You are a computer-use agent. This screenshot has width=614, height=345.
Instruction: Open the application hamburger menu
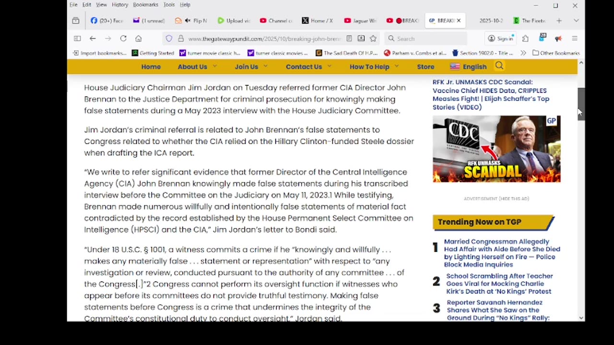pos(575,38)
